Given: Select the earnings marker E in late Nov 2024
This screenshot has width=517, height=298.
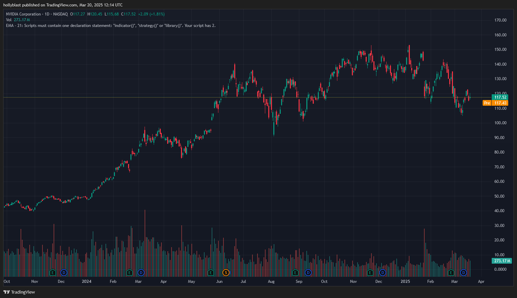Looking at the screenshot, I should click(370, 272).
